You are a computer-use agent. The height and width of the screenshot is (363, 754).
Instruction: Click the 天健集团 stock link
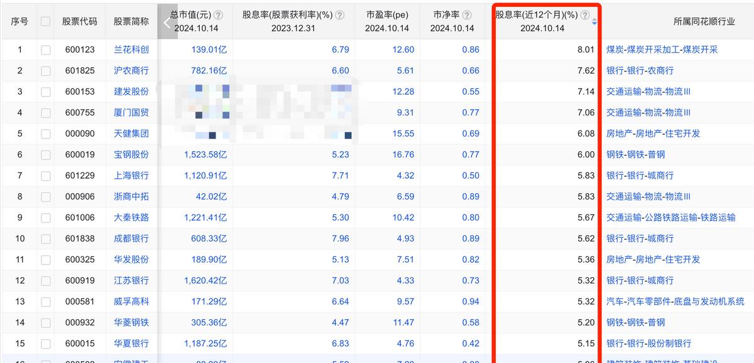tap(131, 134)
